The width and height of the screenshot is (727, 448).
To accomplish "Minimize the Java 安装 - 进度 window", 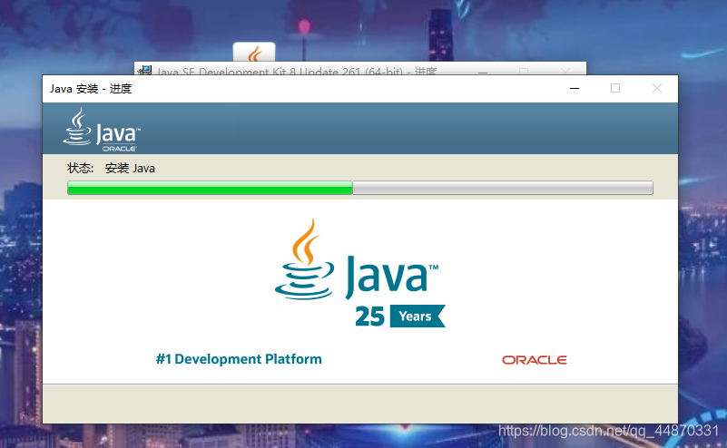I will pyautogui.click(x=575, y=89).
